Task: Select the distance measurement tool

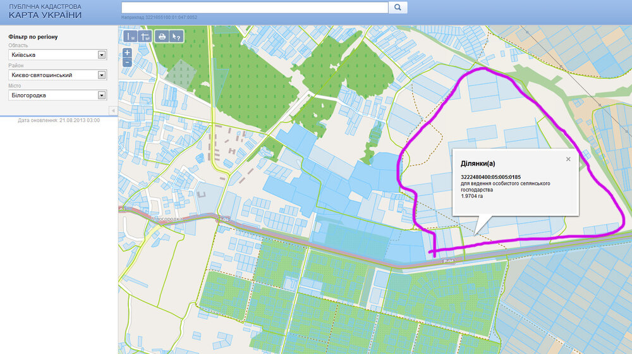Action: pos(130,36)
